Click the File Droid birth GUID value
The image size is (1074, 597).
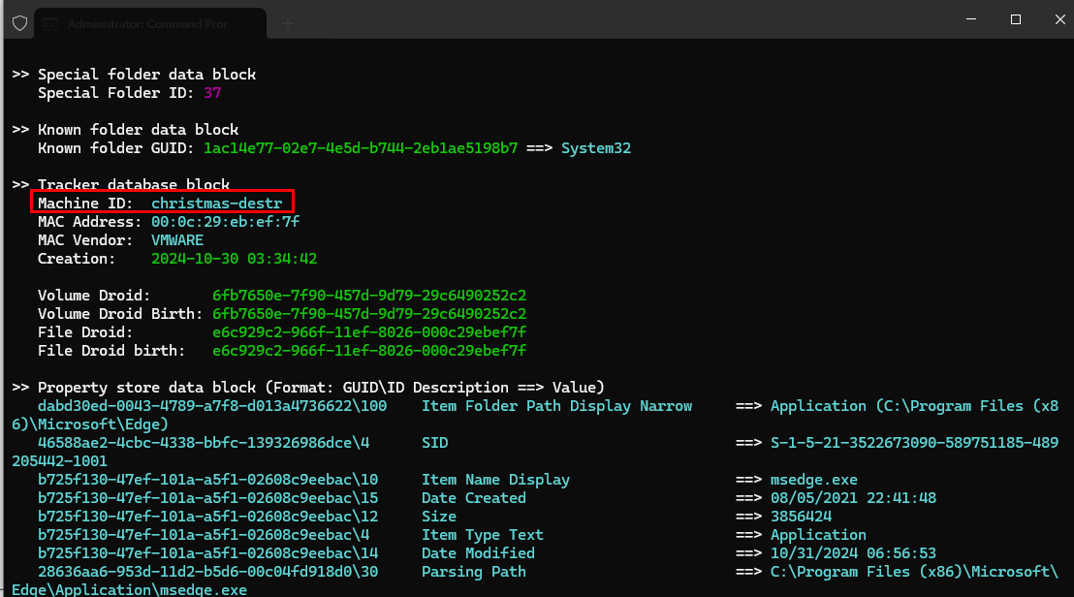(369, 351)
